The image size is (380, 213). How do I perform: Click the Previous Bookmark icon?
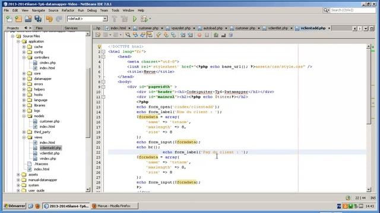[x=159, y=35]
